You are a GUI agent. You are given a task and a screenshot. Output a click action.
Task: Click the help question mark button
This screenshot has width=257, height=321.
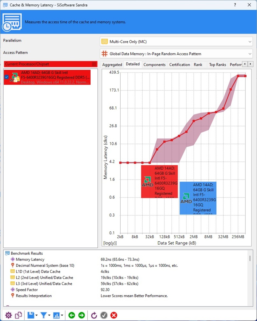coord(235,5)
